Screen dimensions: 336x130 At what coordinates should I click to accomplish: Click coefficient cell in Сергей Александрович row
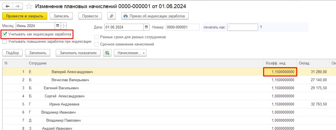click(280, 96)
